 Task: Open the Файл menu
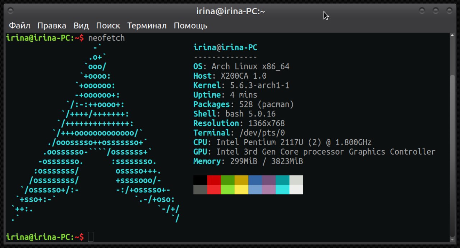19,26
